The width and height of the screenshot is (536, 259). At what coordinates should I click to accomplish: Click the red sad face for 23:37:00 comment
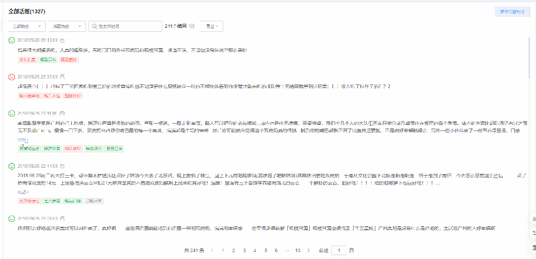click(x=11, y=77)
